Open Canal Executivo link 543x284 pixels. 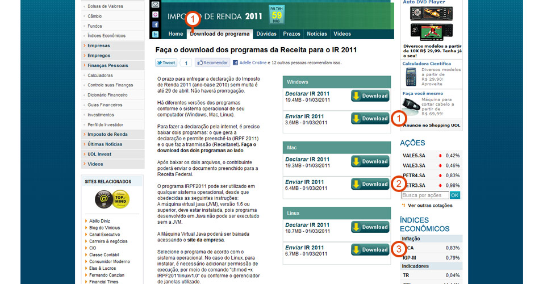click(105, 235)
